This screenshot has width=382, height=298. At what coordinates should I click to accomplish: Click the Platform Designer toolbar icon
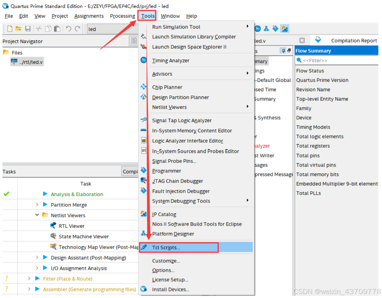266,29
